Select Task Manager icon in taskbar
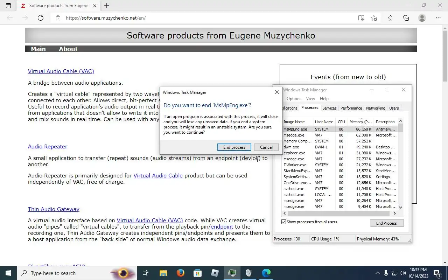This screenshot has height=280, width=448. pyautogui.click(x=232, y=273)
